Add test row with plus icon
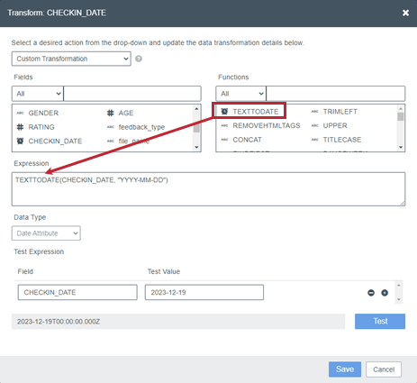Image resolution: width=417 pixels, height=383 pixels. (385, 293)
